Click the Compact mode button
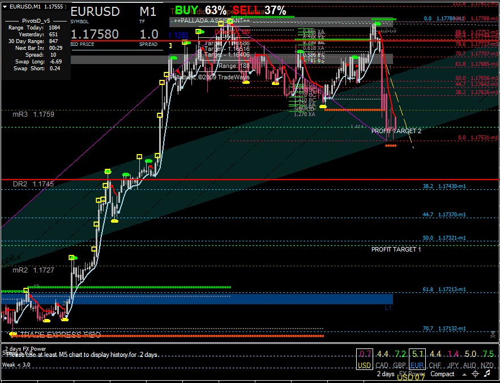 pos(442,374)
